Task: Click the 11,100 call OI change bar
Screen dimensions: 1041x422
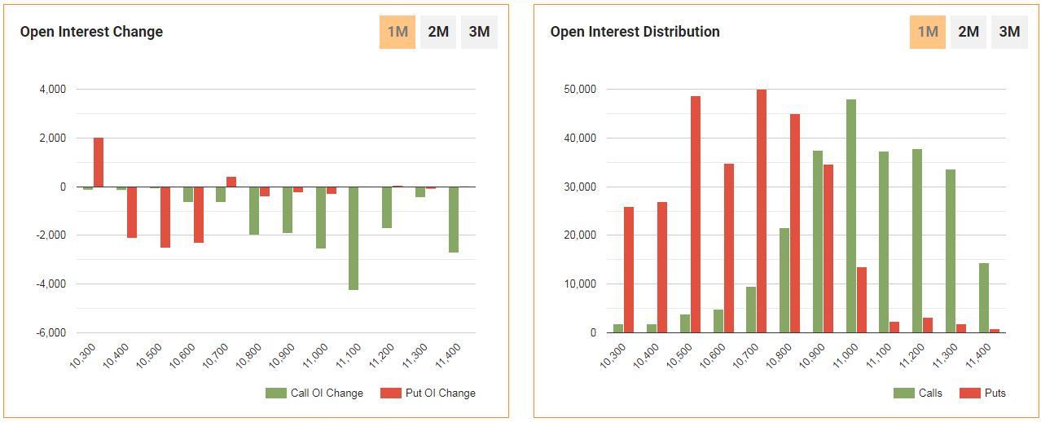Action: [354, 238]
